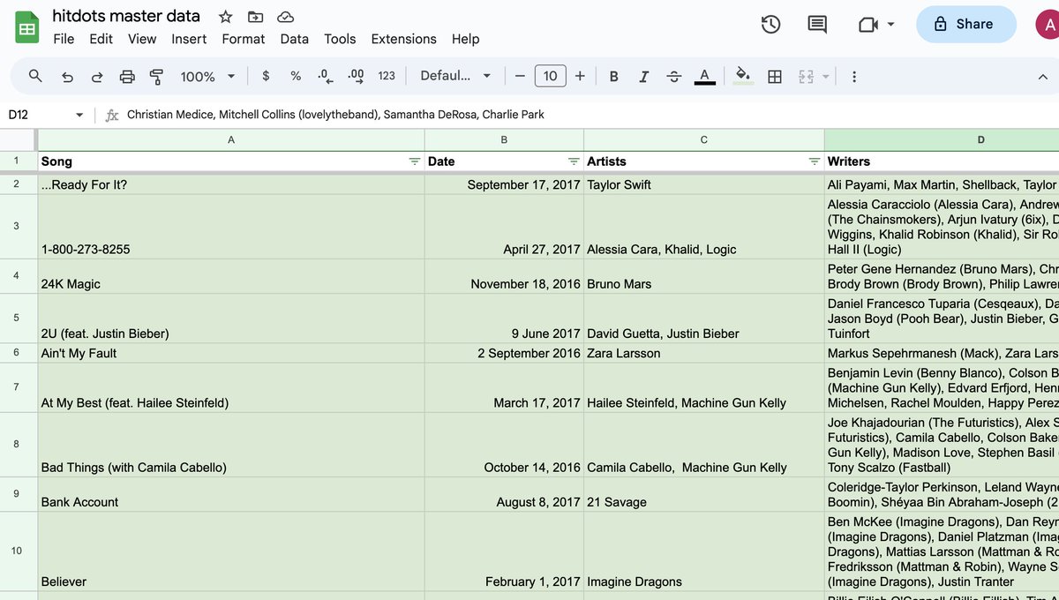Start a meeting with camera icon
1059x600 pixels.
click(867, 25)
